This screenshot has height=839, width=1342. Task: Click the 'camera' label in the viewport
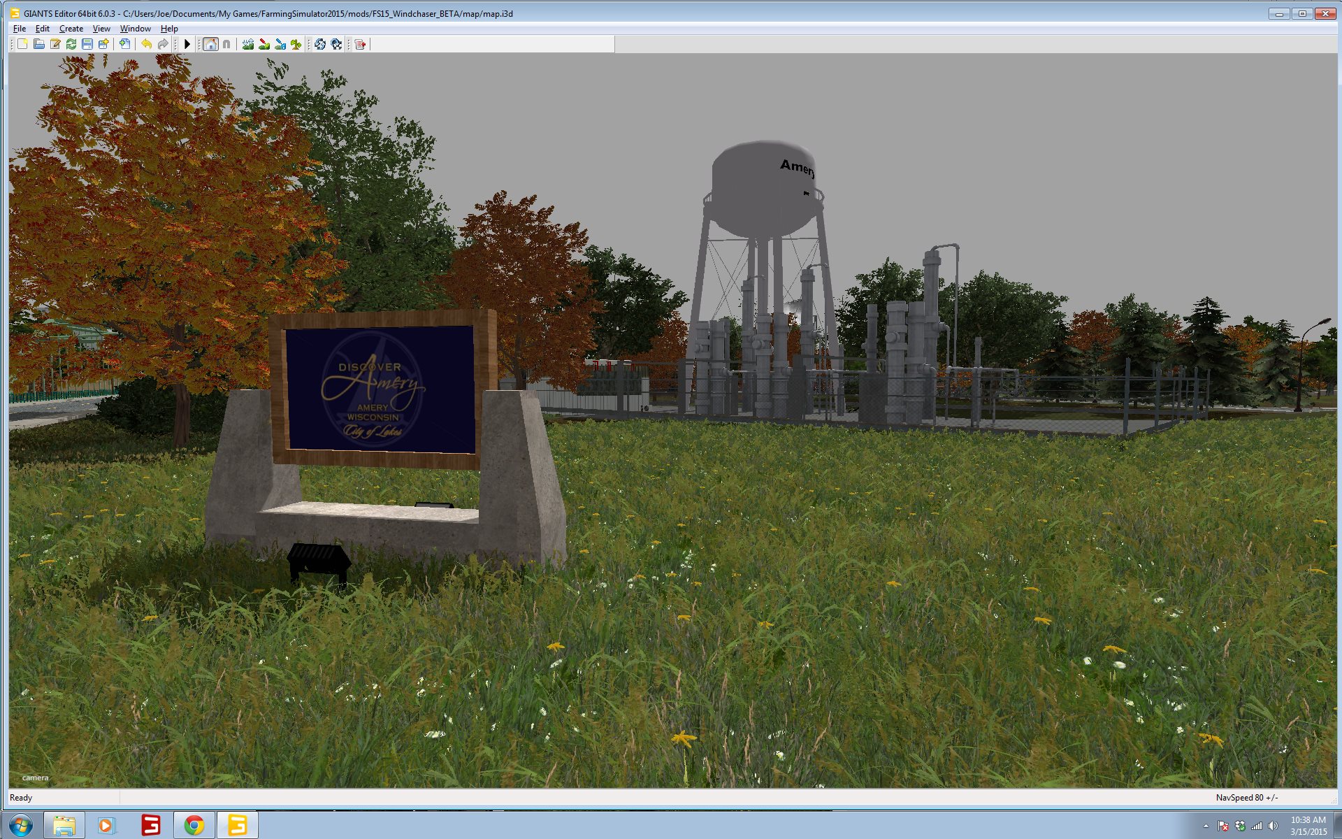coord(35,777)
